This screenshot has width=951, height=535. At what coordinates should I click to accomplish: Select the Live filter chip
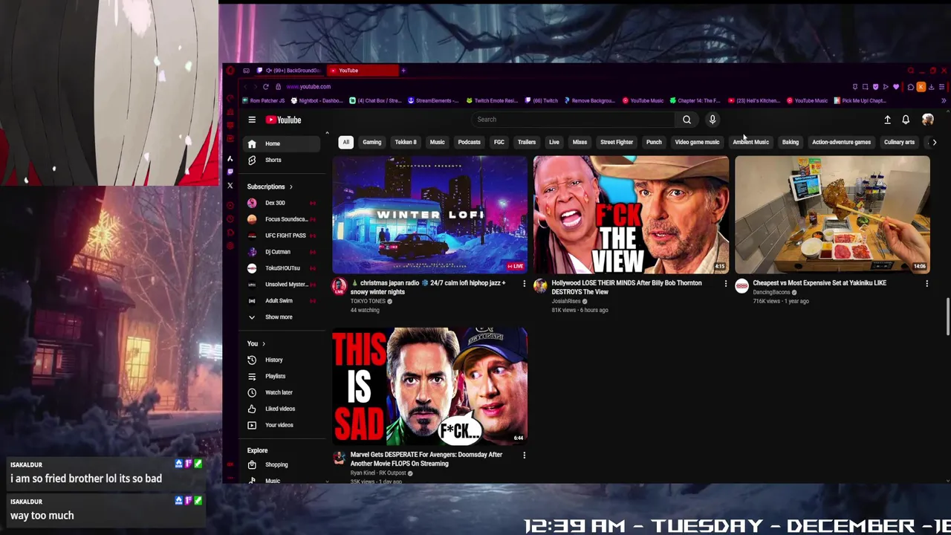pyautogui.click(x=554, y=142)
